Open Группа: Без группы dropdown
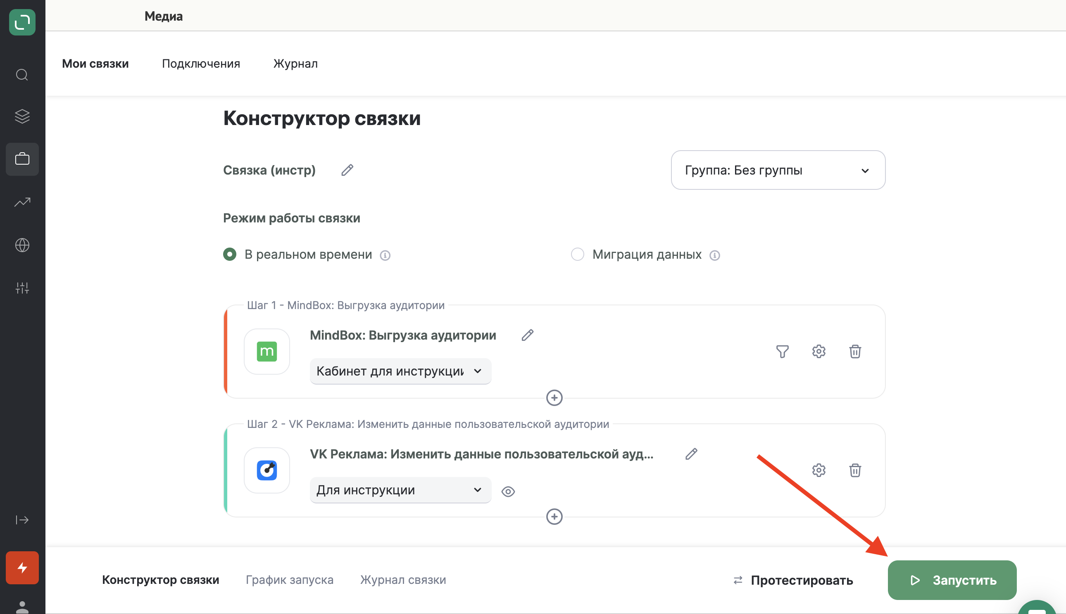The height and width of the screenshot is (614, 1066). click(x=778, y=170)
